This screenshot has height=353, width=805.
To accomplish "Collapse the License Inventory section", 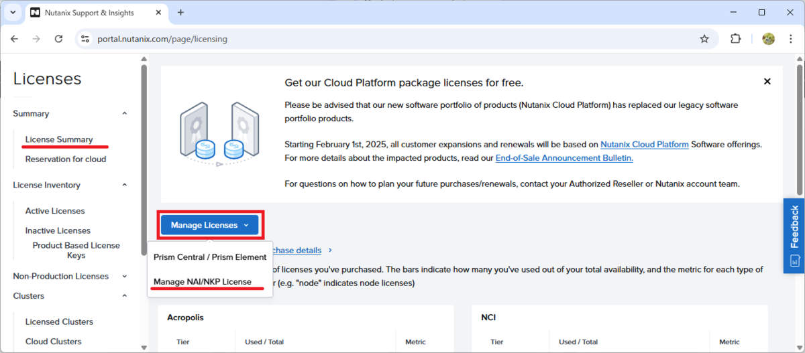I will click(x=125, y=185).
